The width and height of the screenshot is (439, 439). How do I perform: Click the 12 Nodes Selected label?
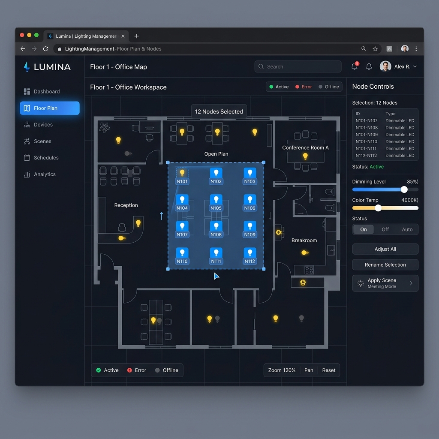tap(219, 111)
